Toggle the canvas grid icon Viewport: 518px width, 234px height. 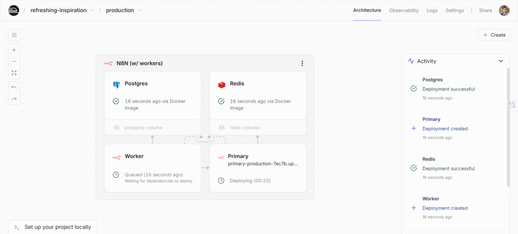click(x=14, y=35)
